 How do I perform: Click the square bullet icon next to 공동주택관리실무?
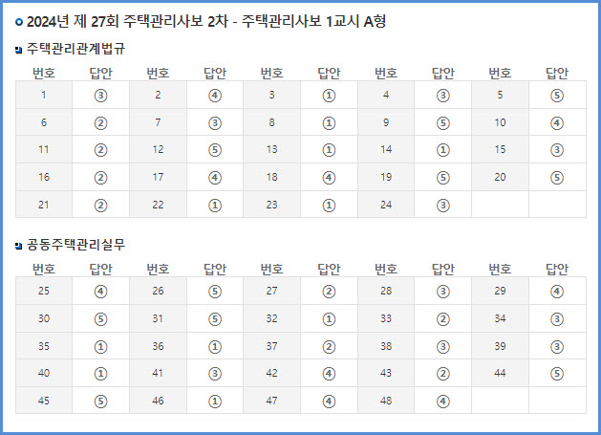point(18,246)
